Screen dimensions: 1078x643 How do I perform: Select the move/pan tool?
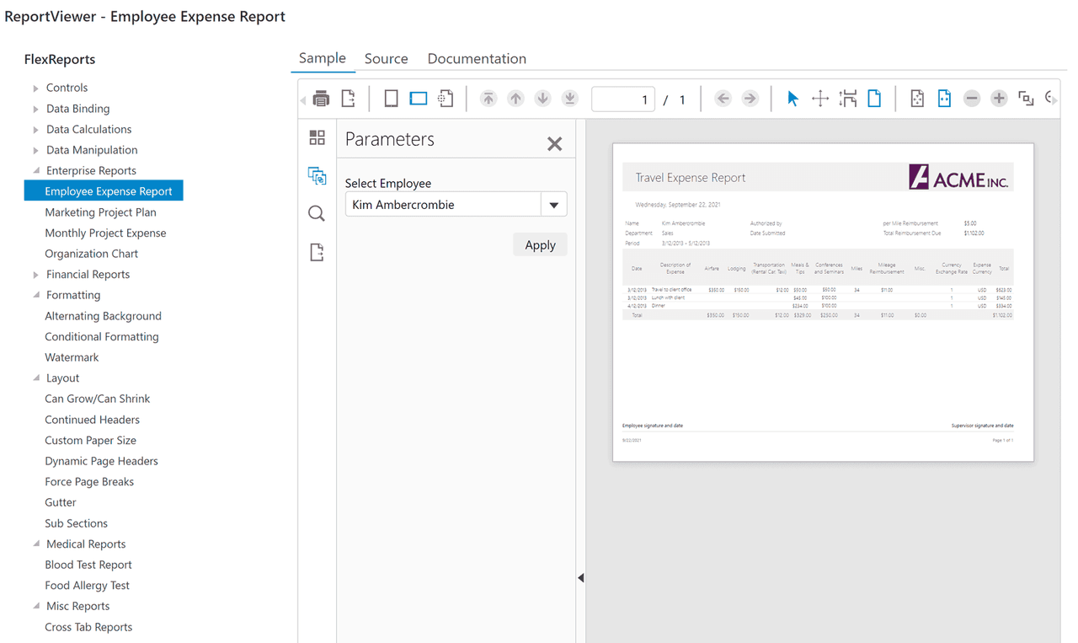pyautogui.click(x=820, y=99)
